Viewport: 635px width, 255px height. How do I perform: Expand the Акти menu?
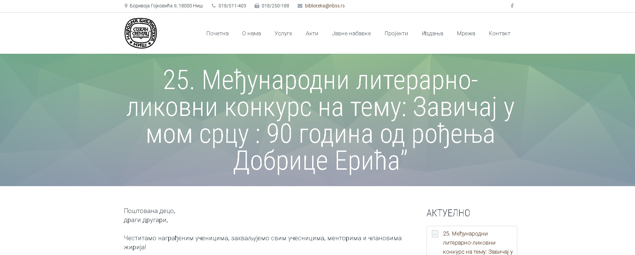[x=312, y=33]
